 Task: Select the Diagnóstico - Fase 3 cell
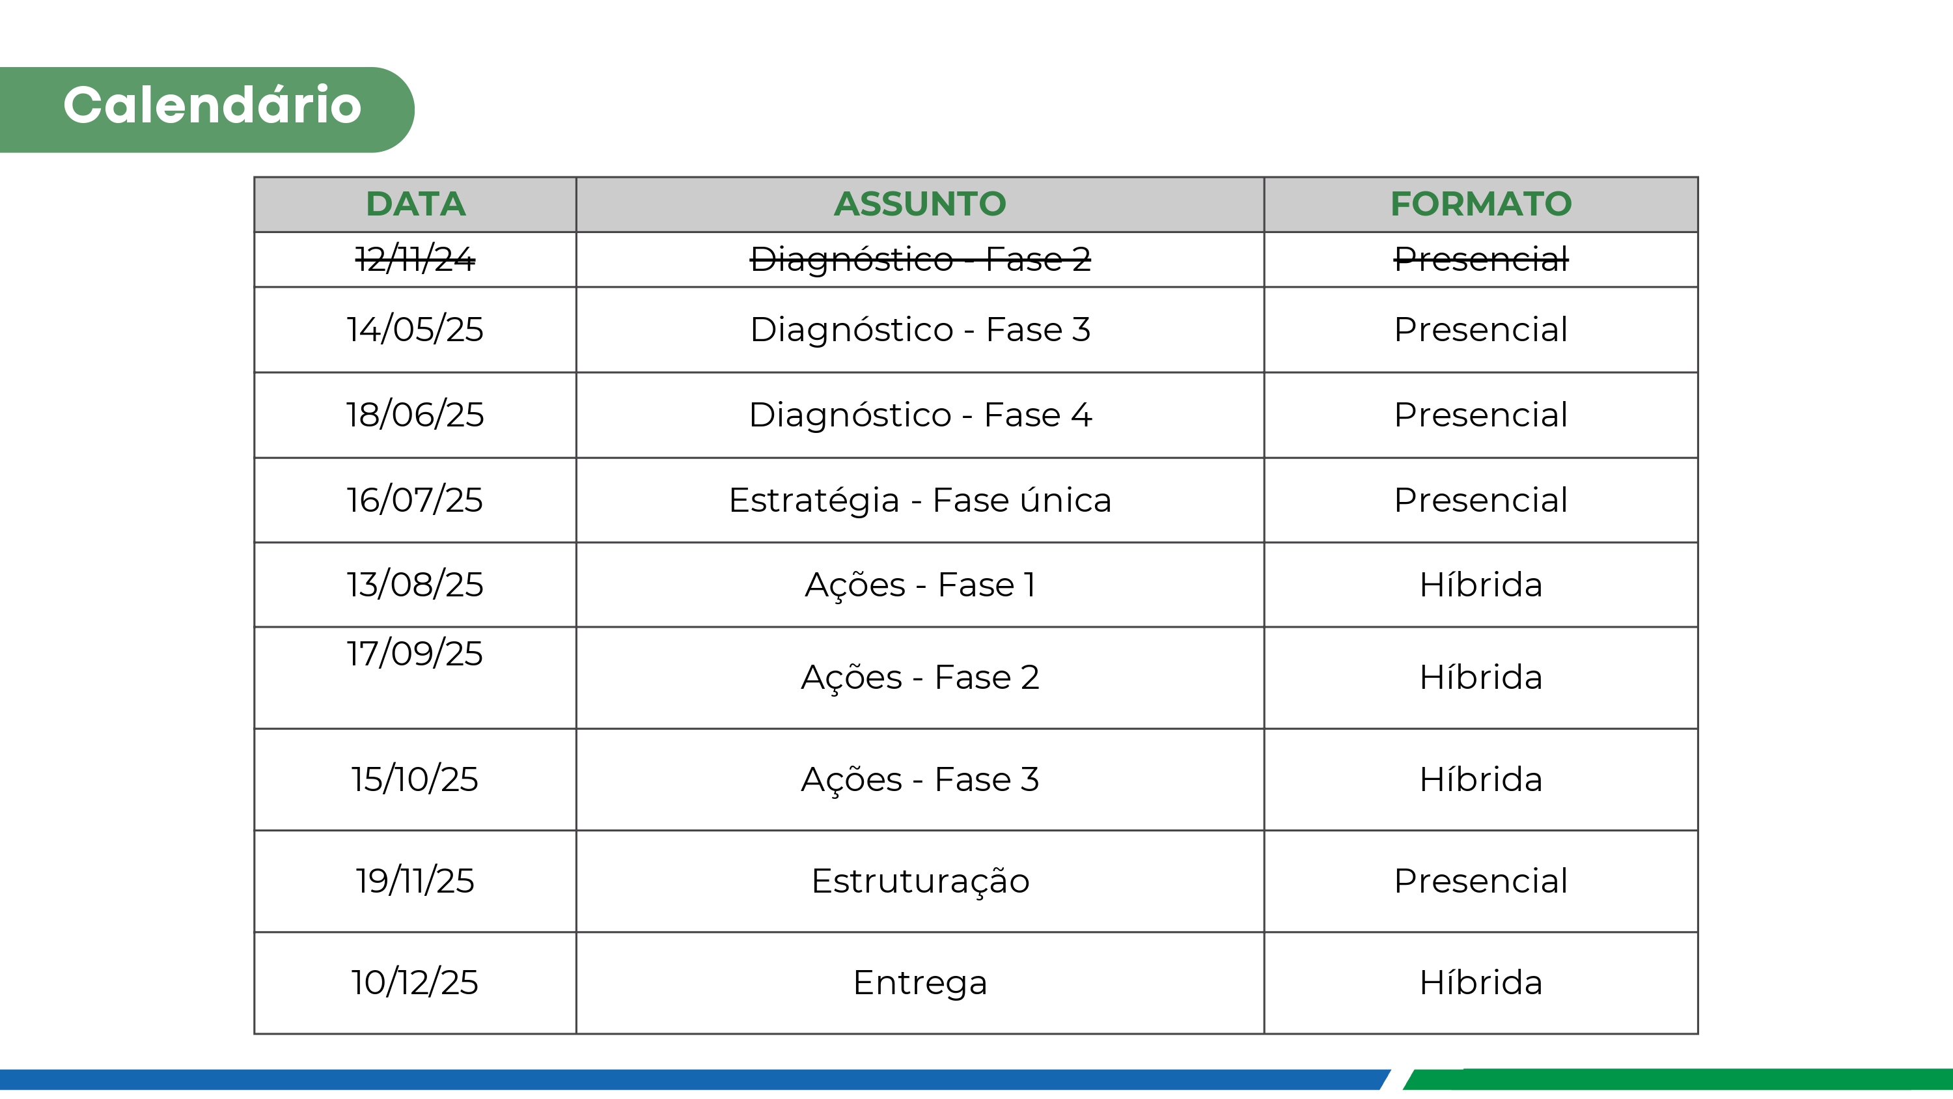pos(920,330)
